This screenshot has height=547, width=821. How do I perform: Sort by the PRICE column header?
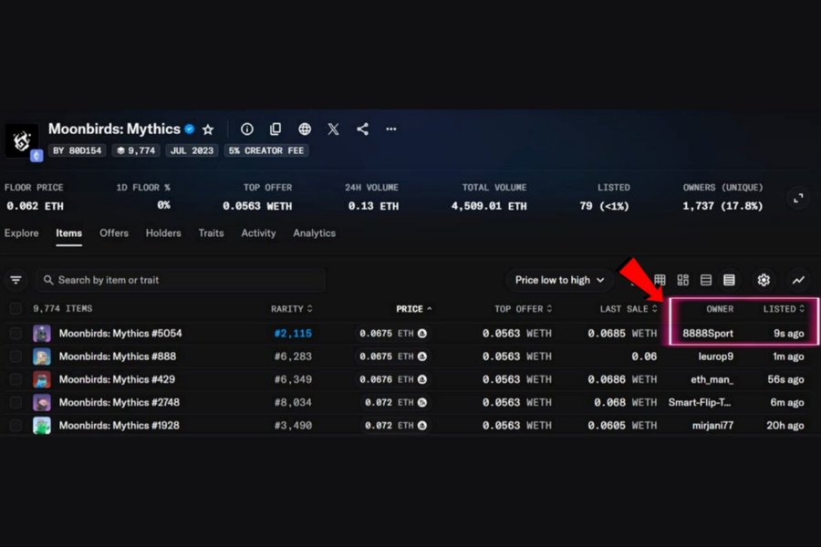[414, 309]
